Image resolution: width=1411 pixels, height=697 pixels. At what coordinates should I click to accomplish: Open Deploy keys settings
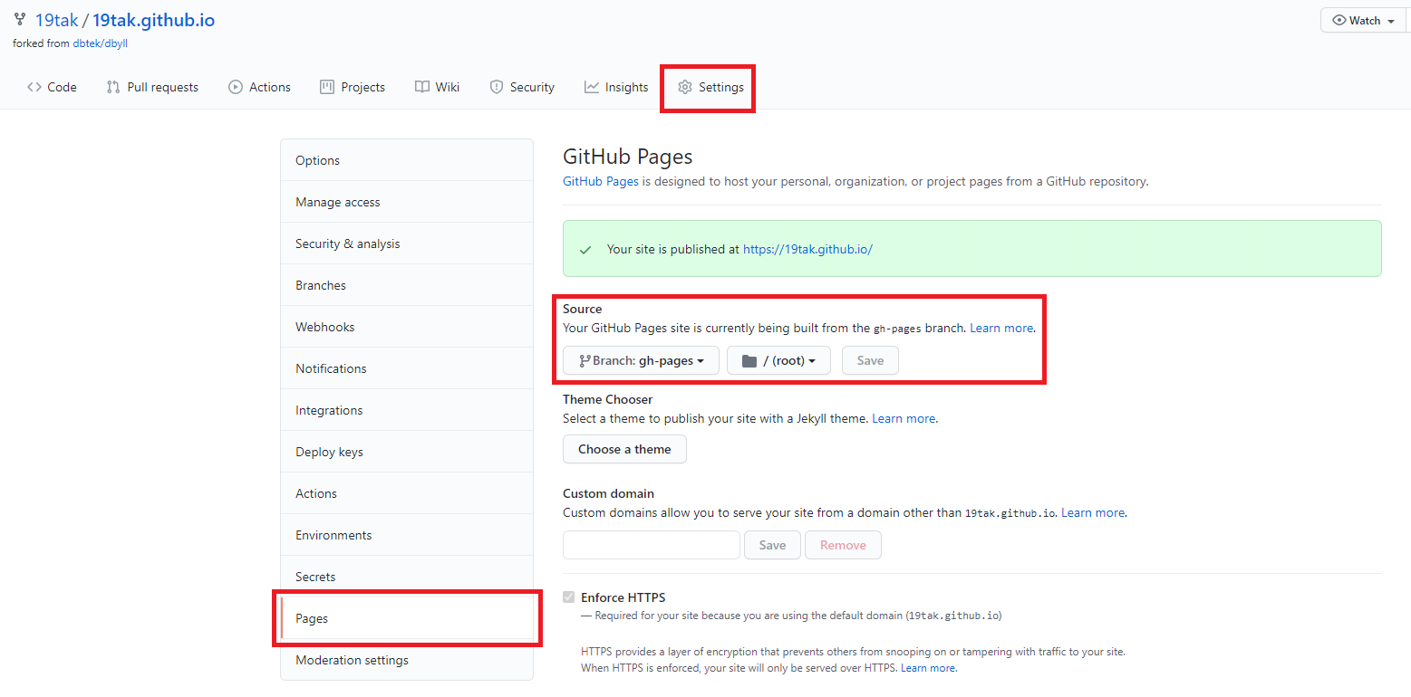tap(407, 452)
